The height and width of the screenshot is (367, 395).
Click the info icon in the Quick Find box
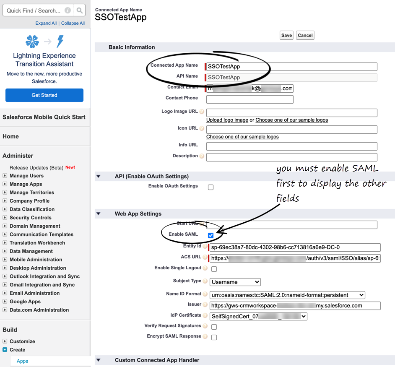point(68,10)
